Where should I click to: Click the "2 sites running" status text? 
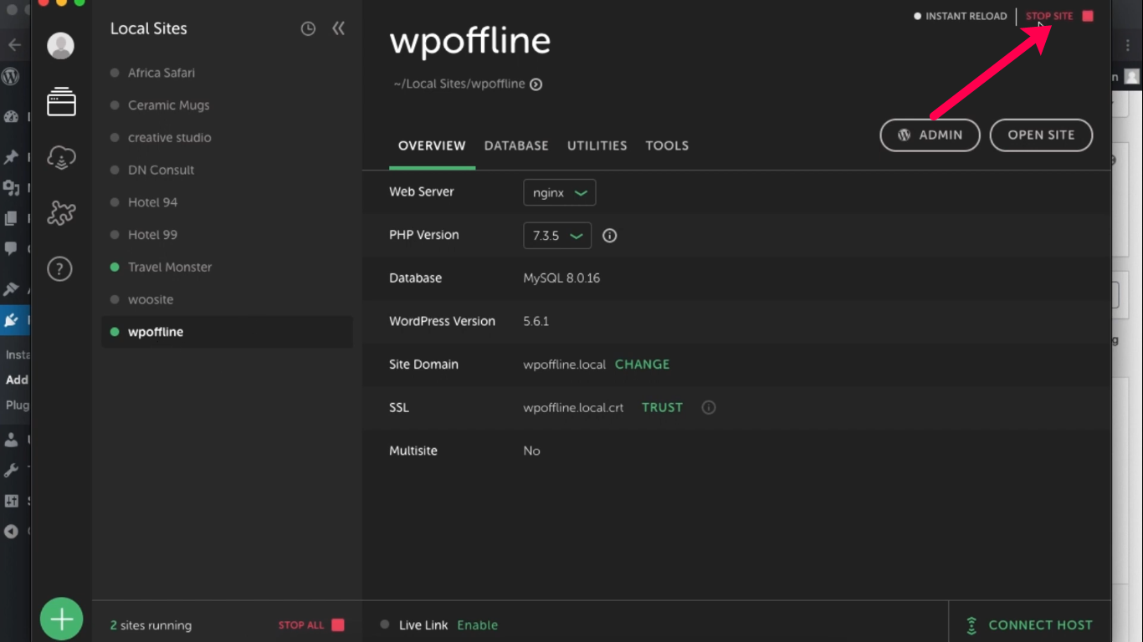pyautogui.click(x=151, y=625)
